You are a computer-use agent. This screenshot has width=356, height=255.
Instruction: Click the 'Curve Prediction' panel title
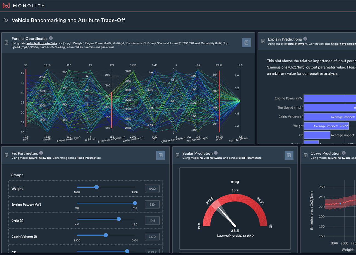tap(325, 153)
